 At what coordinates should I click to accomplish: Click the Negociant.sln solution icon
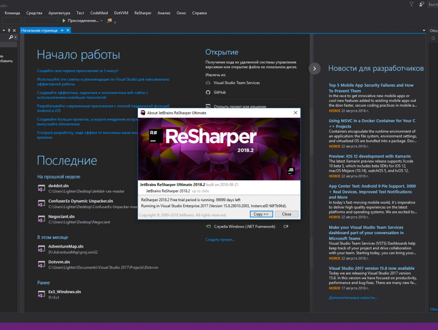coord(41,219)
